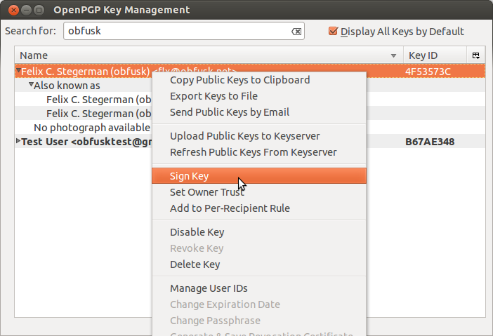Image resolution: width=493 pixels, height=336 pixels.
Task: Click the Key ID column header
Action: pyautogui.click(x=435, y=55)
